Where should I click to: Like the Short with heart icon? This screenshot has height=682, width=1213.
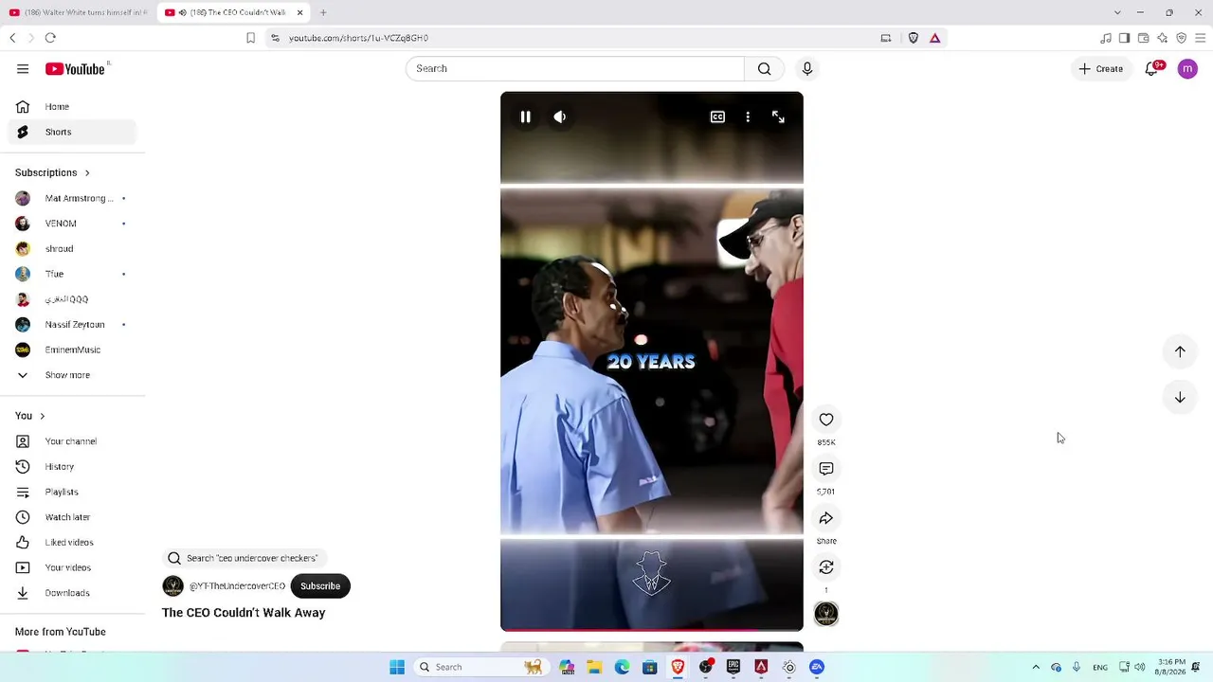coord(826,420)
